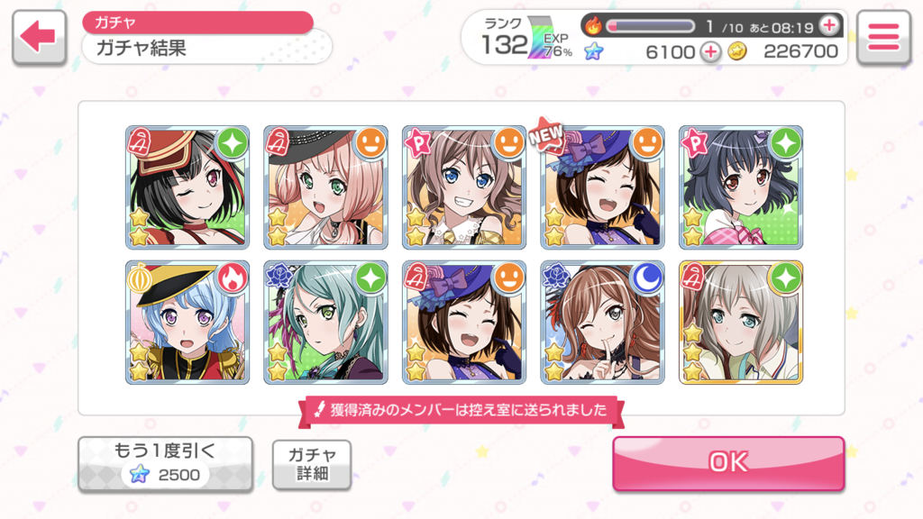Viewport: 923px width, 519px height.
Task: Click the flame boost icon
Action: click(x=593, y=25)
